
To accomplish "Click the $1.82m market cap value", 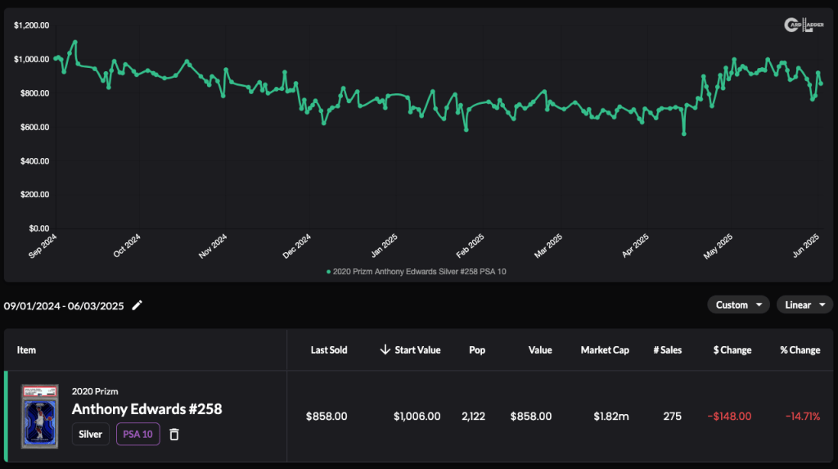I will 610,416.
